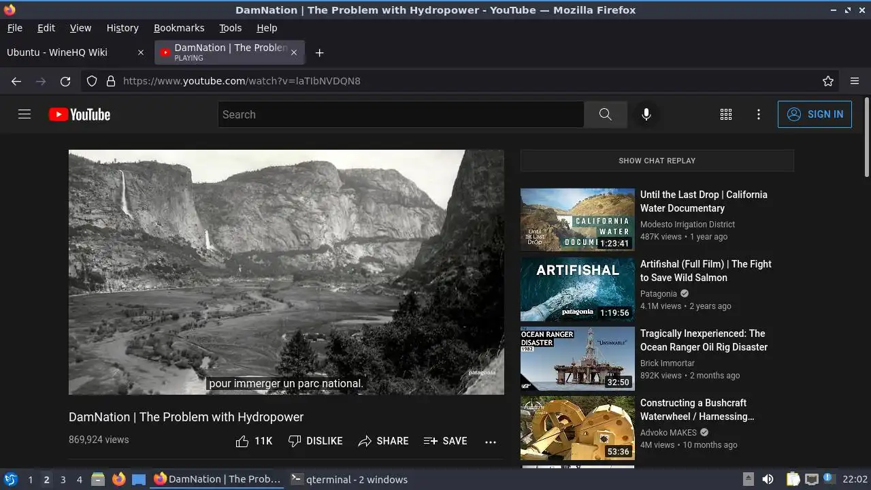Open file manager from taskbar
This screenshot has width=871, height=490.
click(98, 479)
